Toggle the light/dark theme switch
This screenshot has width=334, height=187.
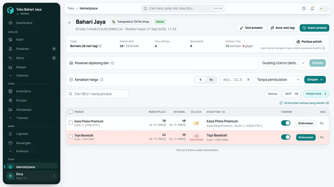[x=323, y=8]
